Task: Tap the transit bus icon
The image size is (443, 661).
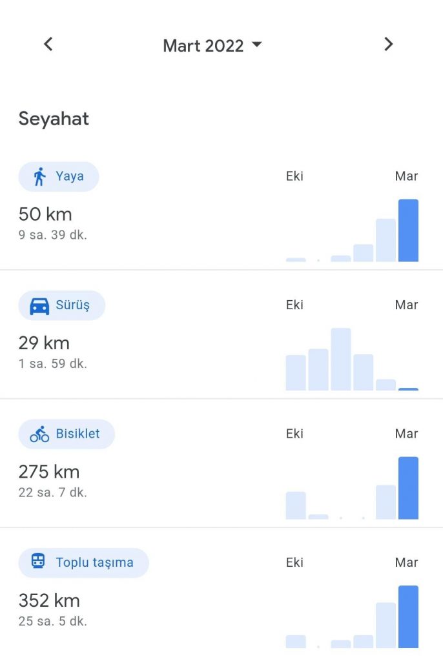Action: 39,562
